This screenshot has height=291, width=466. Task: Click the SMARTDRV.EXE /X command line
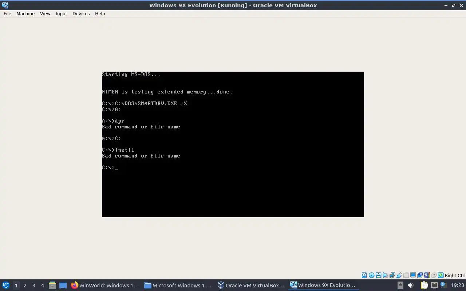(x=145, y=103)
